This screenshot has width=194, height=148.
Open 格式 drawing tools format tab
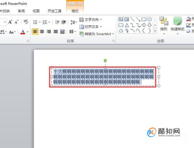pos(75,11)
